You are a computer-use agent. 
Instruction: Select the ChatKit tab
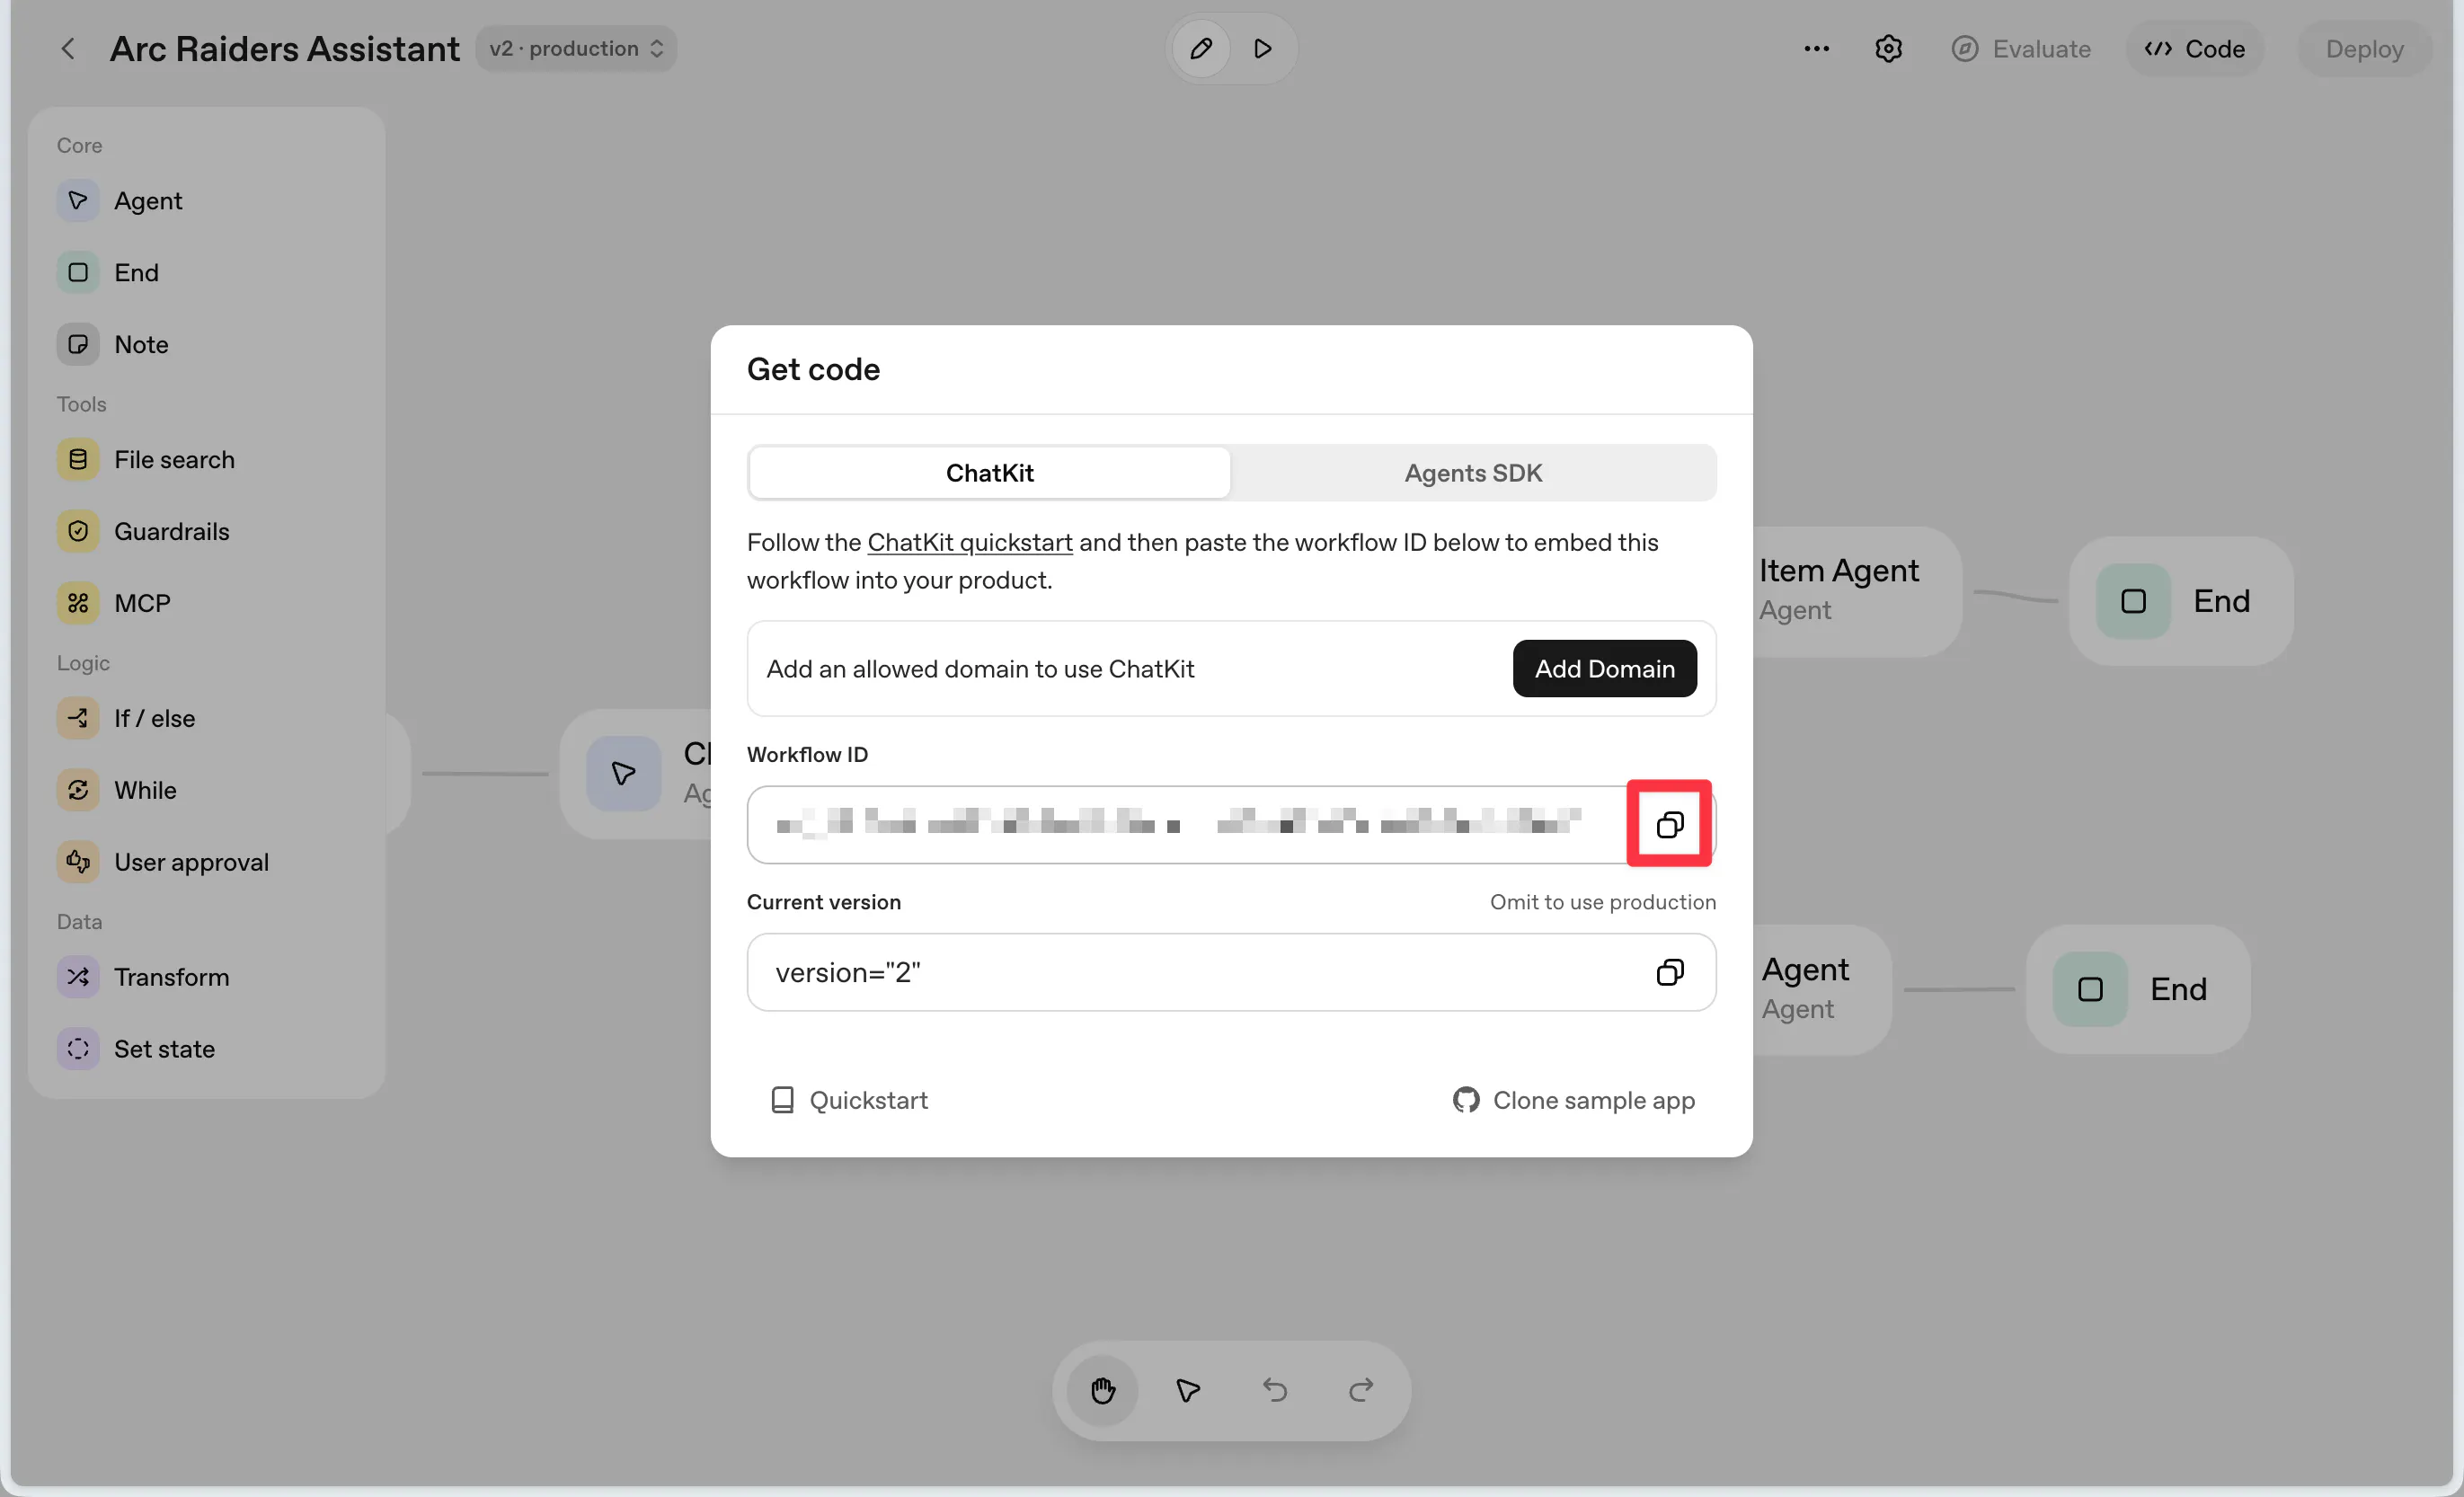989,473
